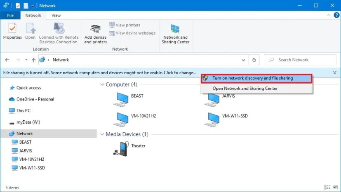Image resolution: width=341 pixels, height=192 pixels.
Task: Switch to large icons view in status bar
Action: click(x=335, y=187)
